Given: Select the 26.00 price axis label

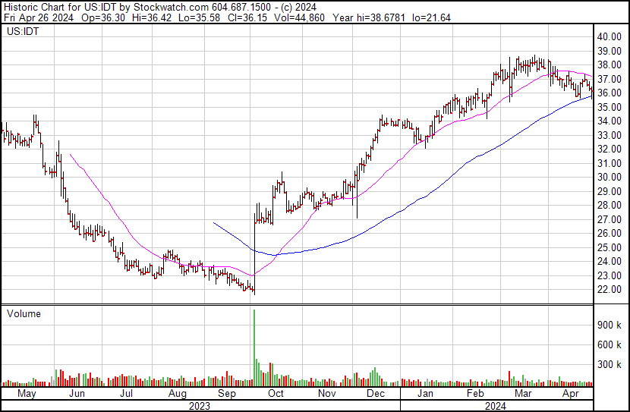Looking at the screenshot, I should click(x=610, y=234).
